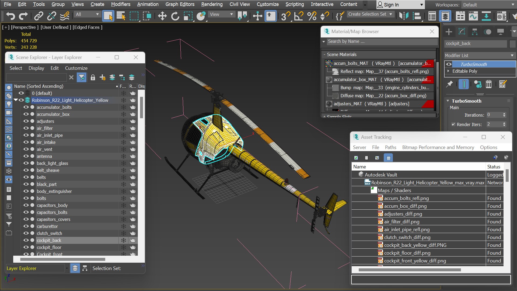Open the Workspaces Default dropdown
This screenshot has width=517, height=291.
pyautogui.click(x=488, y=5)
